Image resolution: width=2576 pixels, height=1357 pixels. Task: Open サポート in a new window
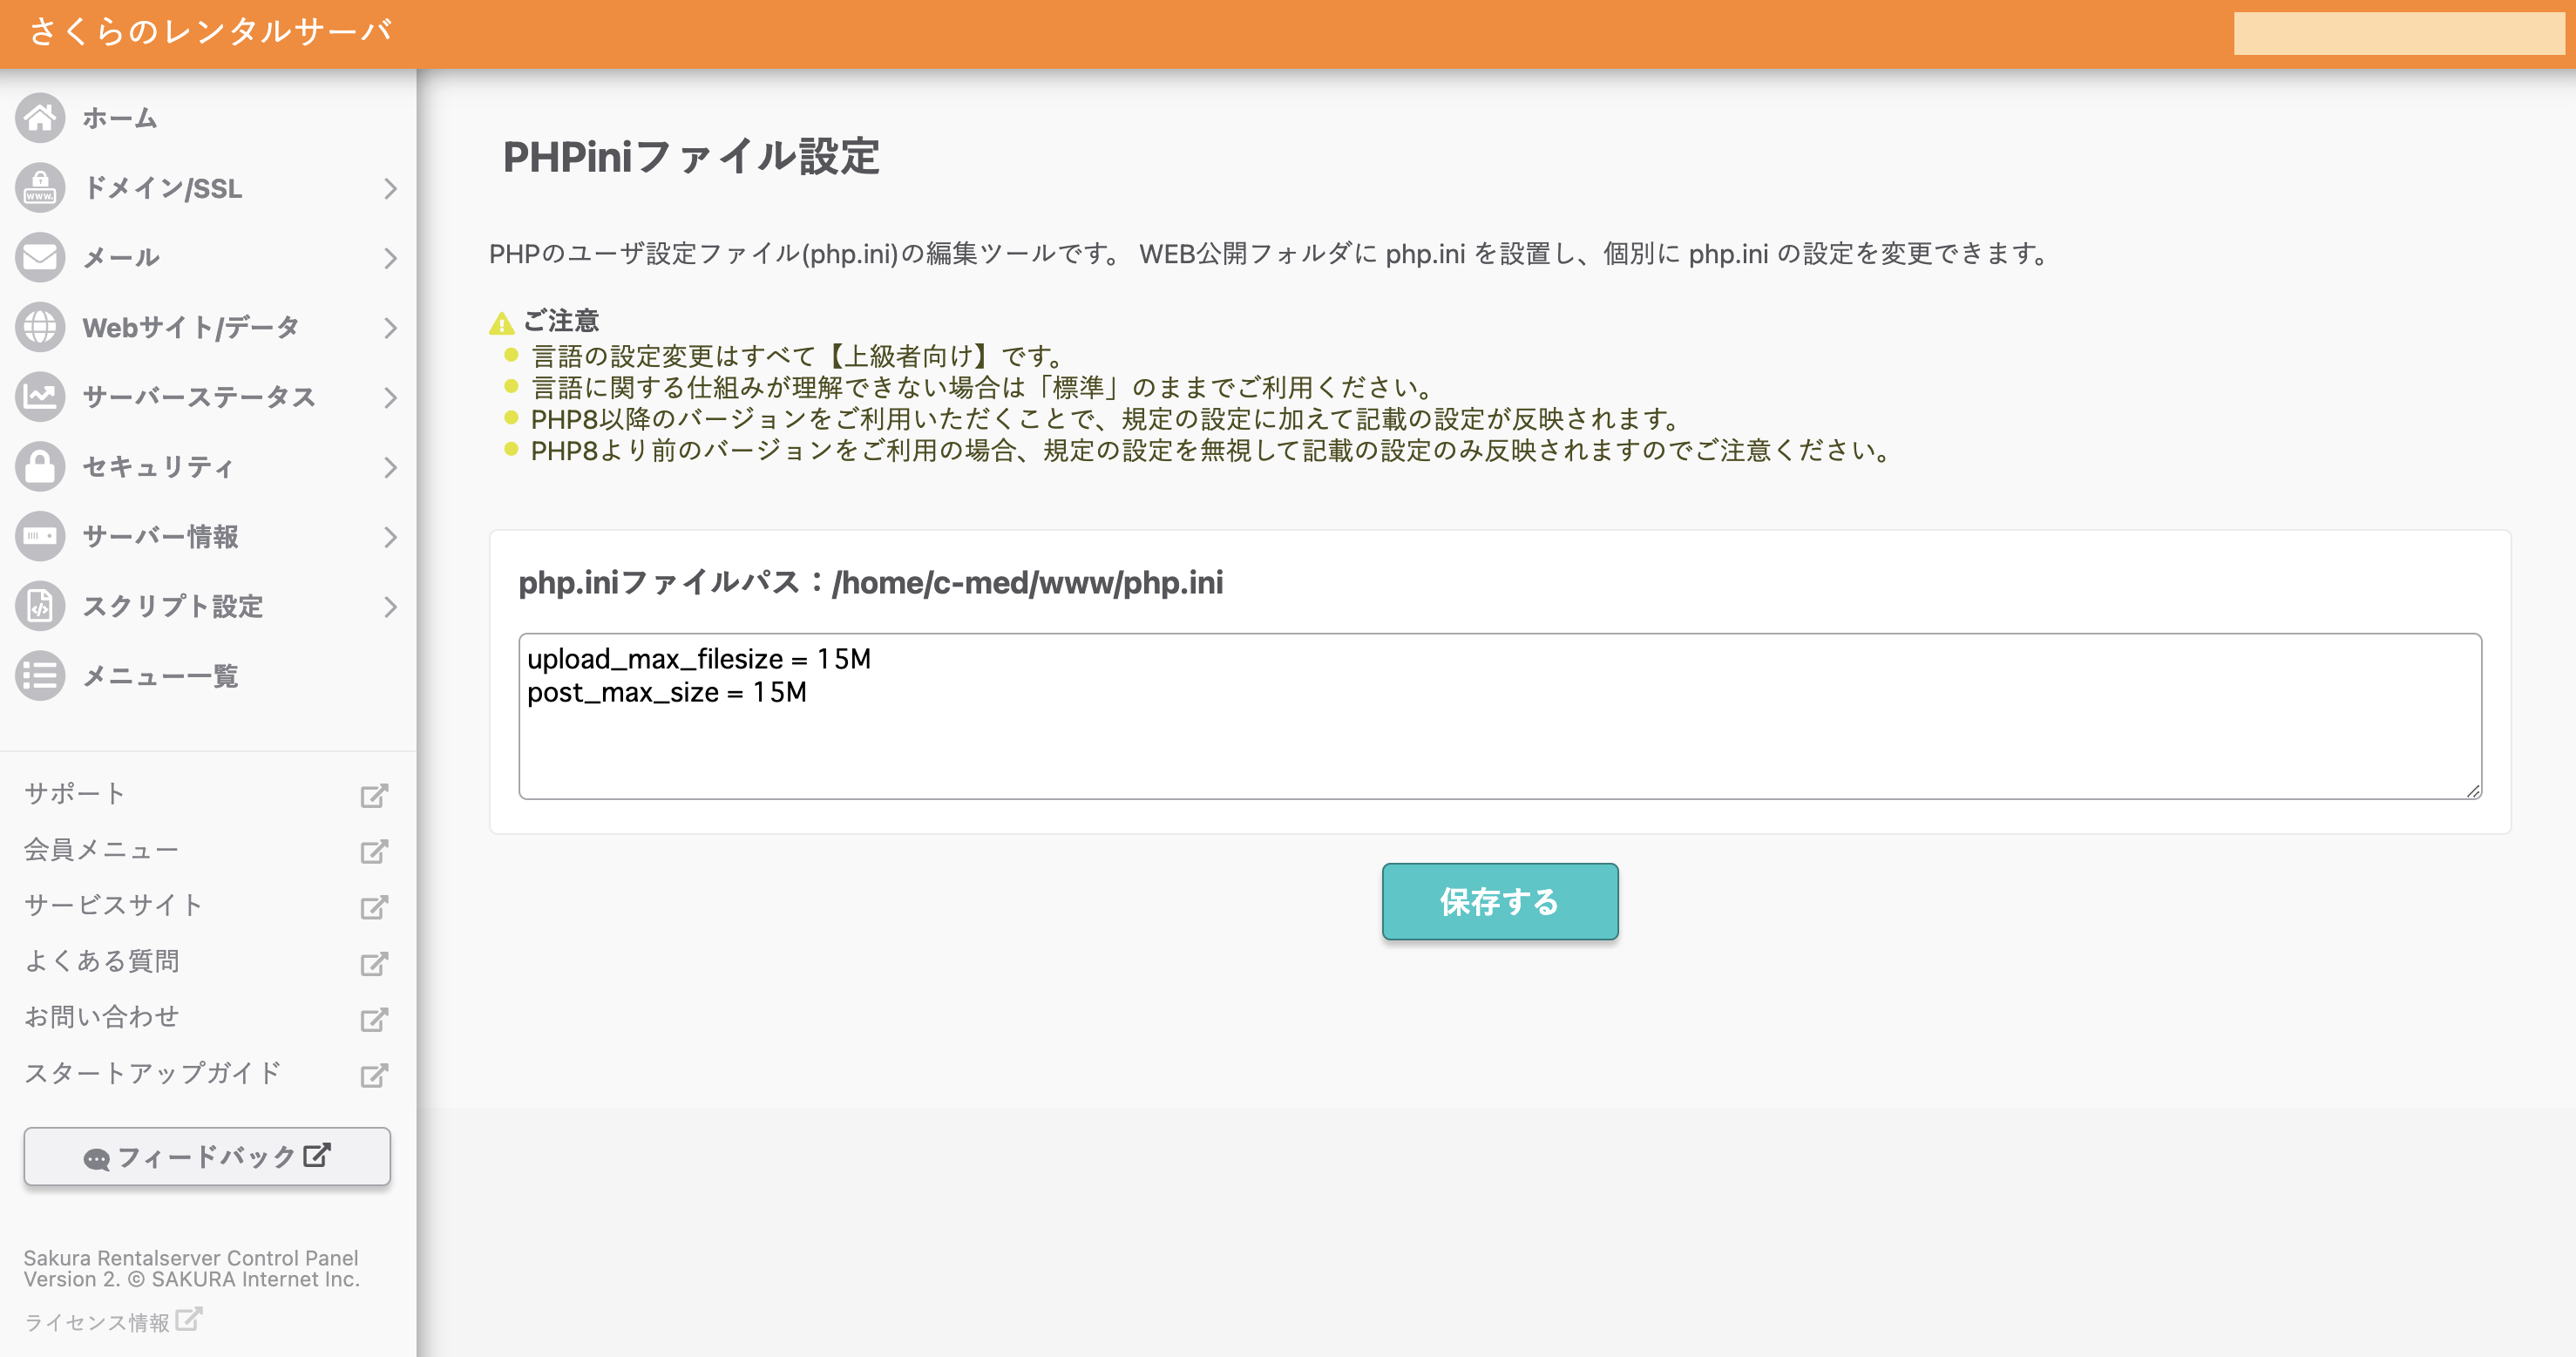pyautogui.click(x=75, y=793)
